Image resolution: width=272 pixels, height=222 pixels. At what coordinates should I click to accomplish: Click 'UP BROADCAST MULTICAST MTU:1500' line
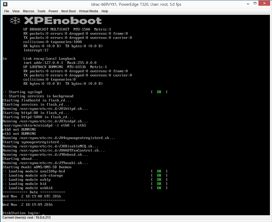[67, 29]
